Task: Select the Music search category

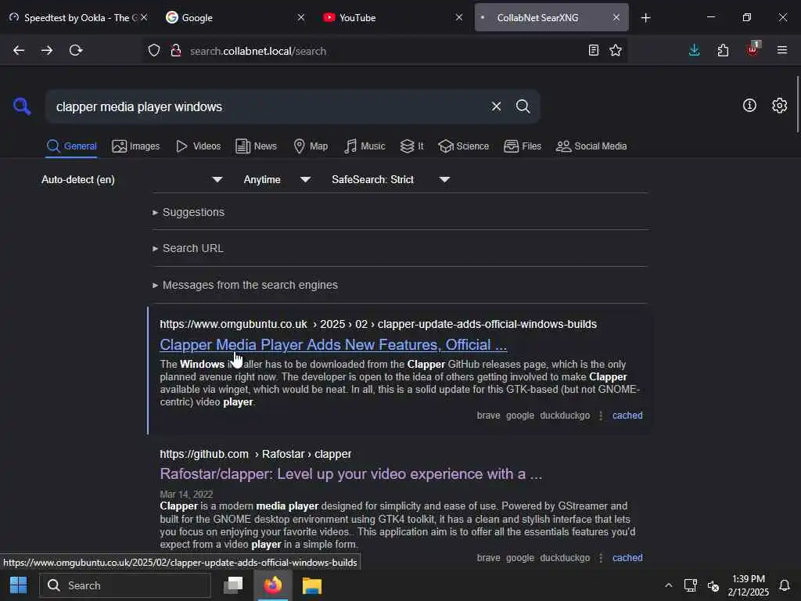Action: tap(365, 146)
